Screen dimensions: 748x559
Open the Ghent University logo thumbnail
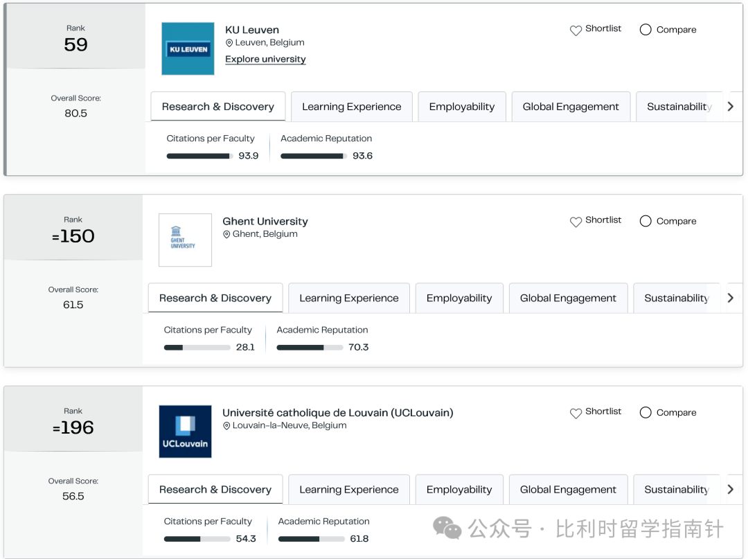pos(185,240)
